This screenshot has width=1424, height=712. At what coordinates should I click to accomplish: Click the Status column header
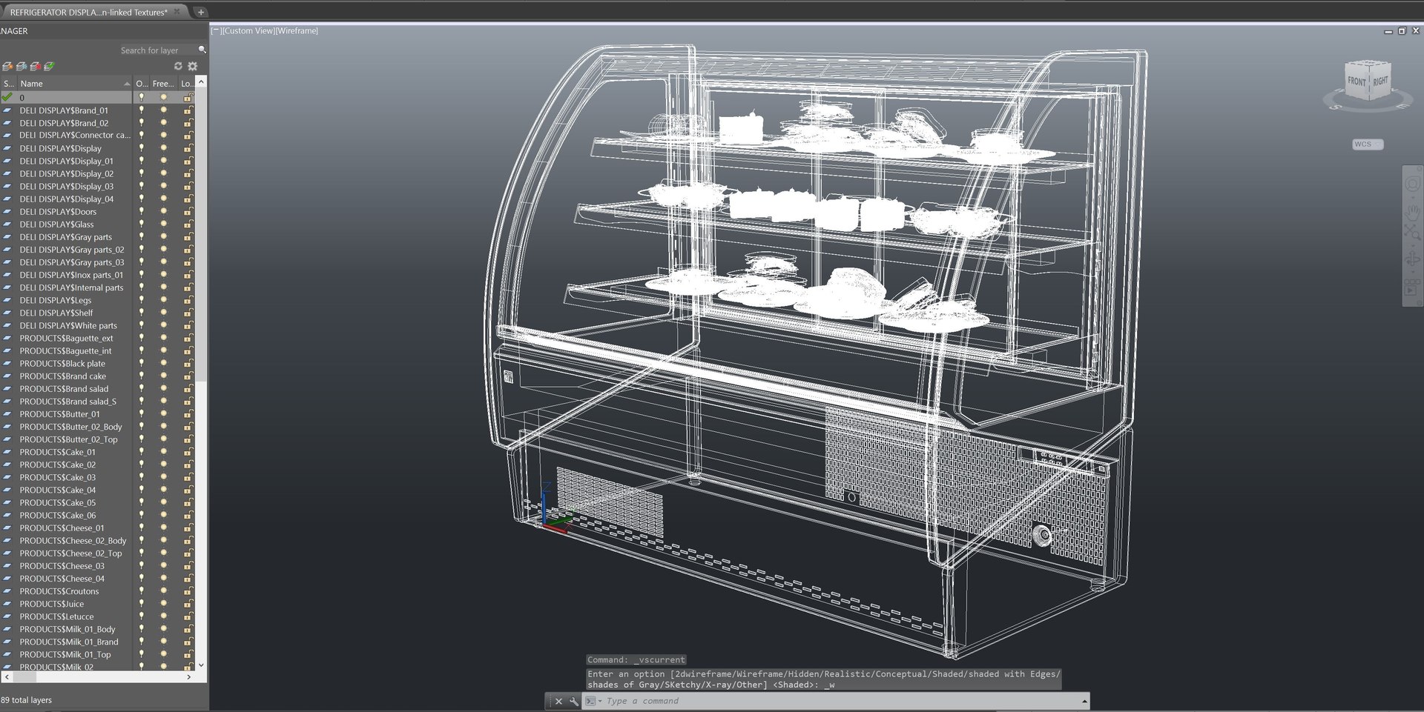click(x=8, y=84)
